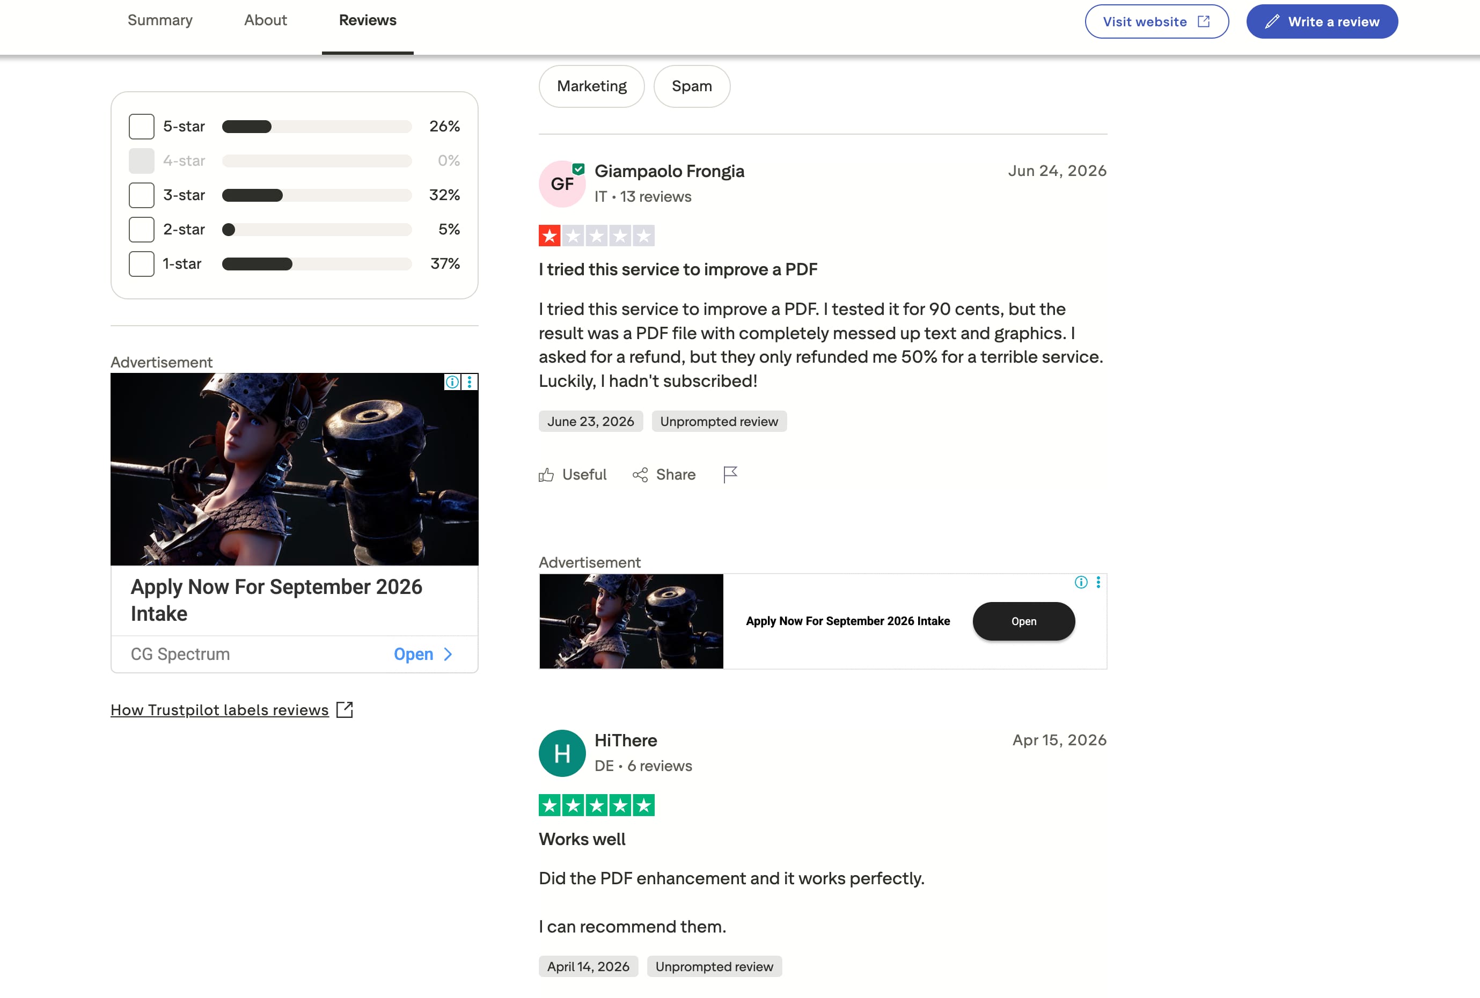The image size is (1480, 998).
Task: Open the About tab
Action: click(x=266, y=20)
